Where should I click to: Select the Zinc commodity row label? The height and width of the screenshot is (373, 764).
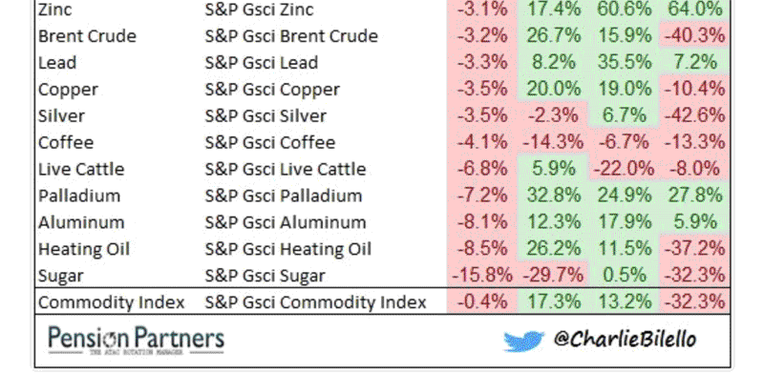55,10
